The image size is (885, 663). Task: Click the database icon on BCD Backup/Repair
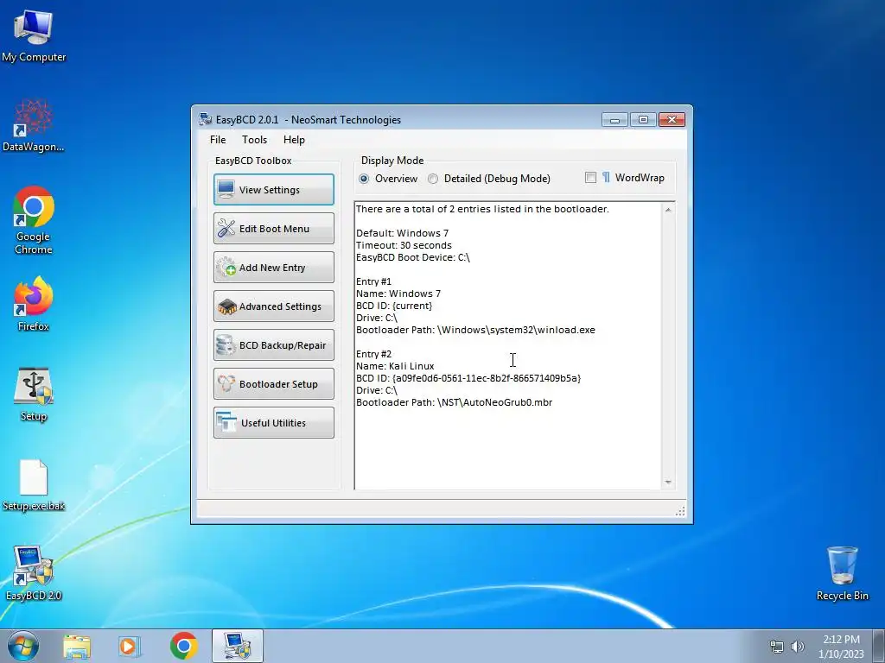(226, 345)
